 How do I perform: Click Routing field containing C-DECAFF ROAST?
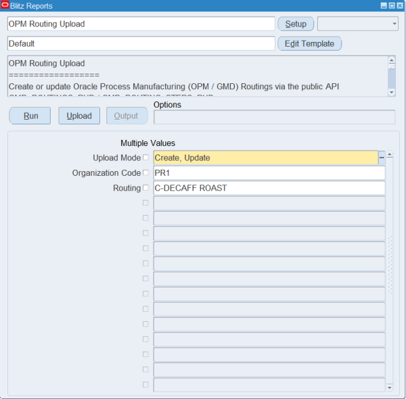(x=269, y=188)
